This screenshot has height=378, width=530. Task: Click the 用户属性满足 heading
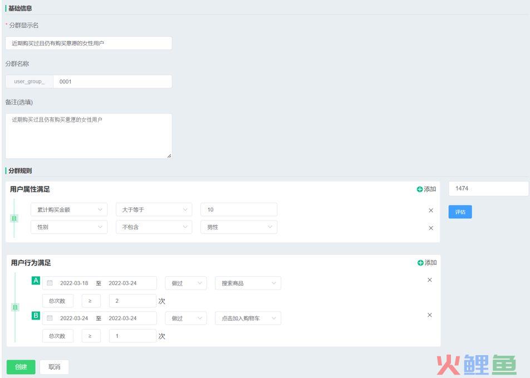coord(30,189)
